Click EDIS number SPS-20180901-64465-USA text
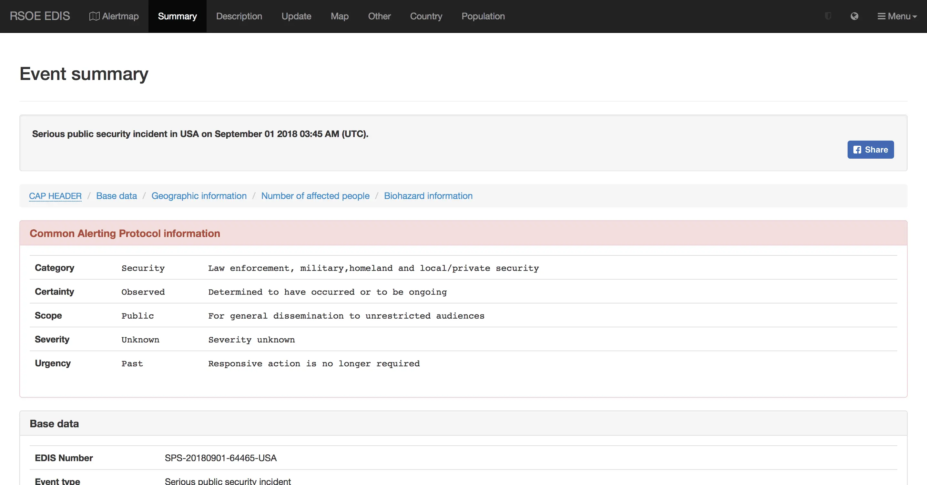Screen dimensions: 927x485 pos(220,458)
